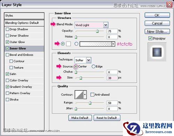This screenshot has height=136, width=174.
Task: Click the Range value field
Action: tap(112, 103)
